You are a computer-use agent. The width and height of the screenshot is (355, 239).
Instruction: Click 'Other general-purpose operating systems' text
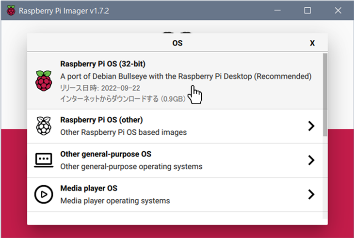[x=131, y=166]
